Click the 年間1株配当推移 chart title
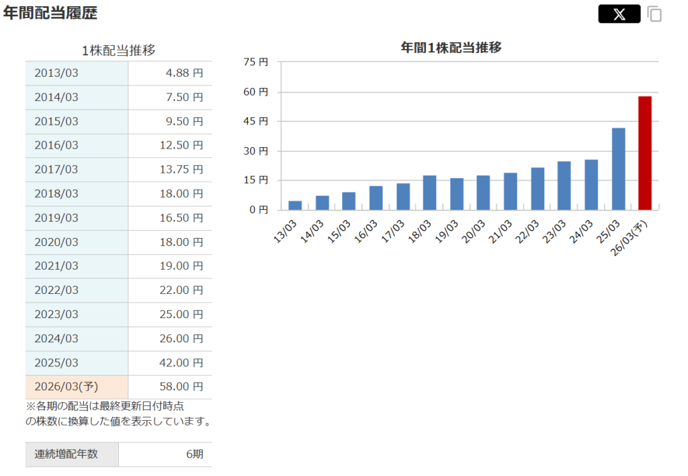This screenshot has height=476, width=688. tap(451, 48)
